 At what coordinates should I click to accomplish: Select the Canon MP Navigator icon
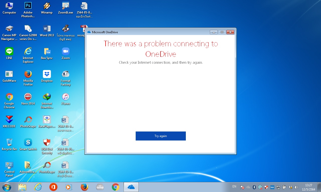click(9, 33)
